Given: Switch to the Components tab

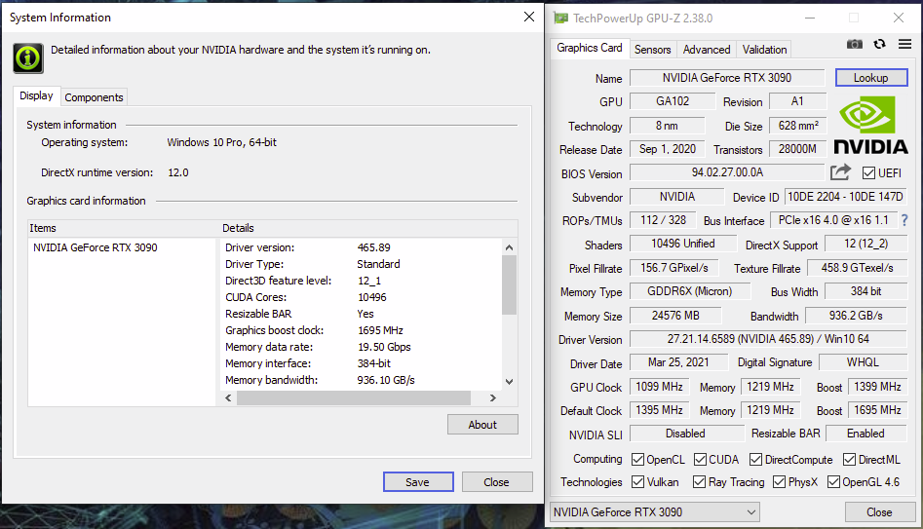Looking at the screenshot, I should pos(94,97).
